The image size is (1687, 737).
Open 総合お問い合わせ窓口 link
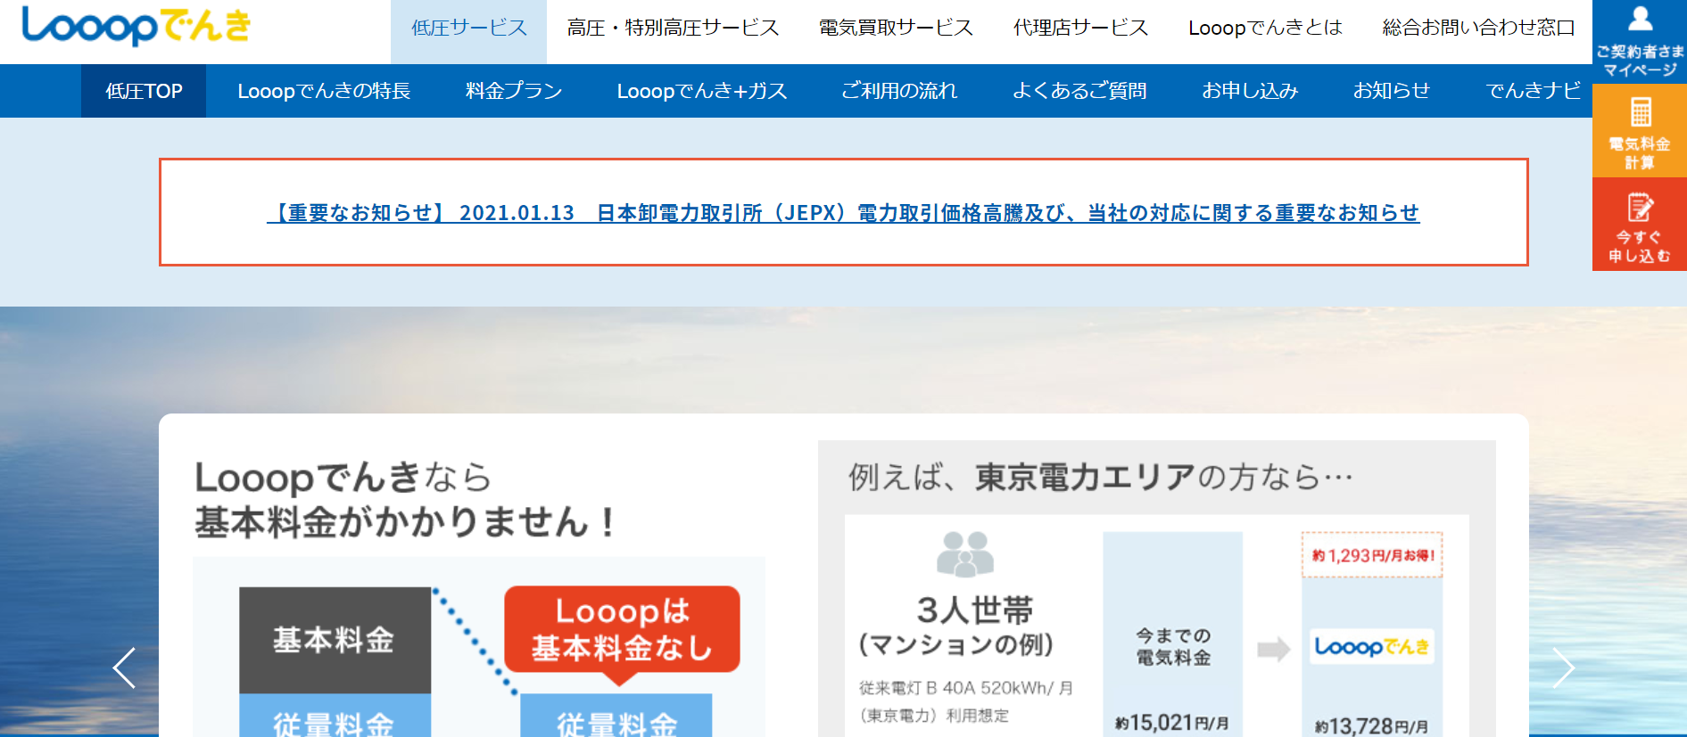click(1478, 28)
